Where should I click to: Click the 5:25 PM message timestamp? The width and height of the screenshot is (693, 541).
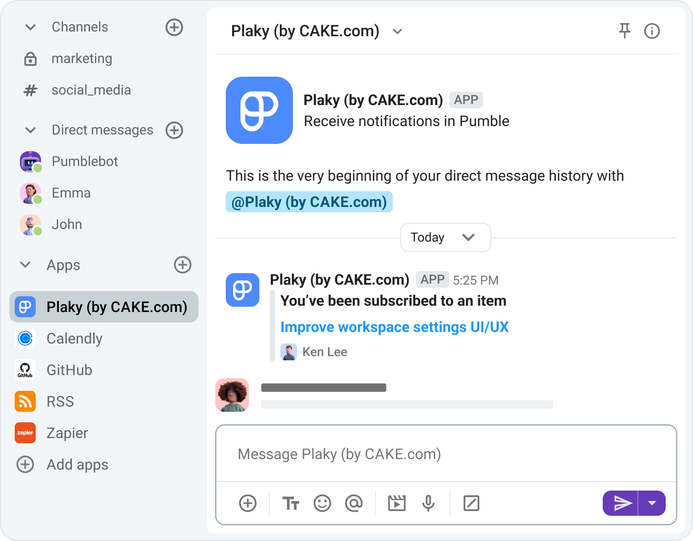[476, 280]
